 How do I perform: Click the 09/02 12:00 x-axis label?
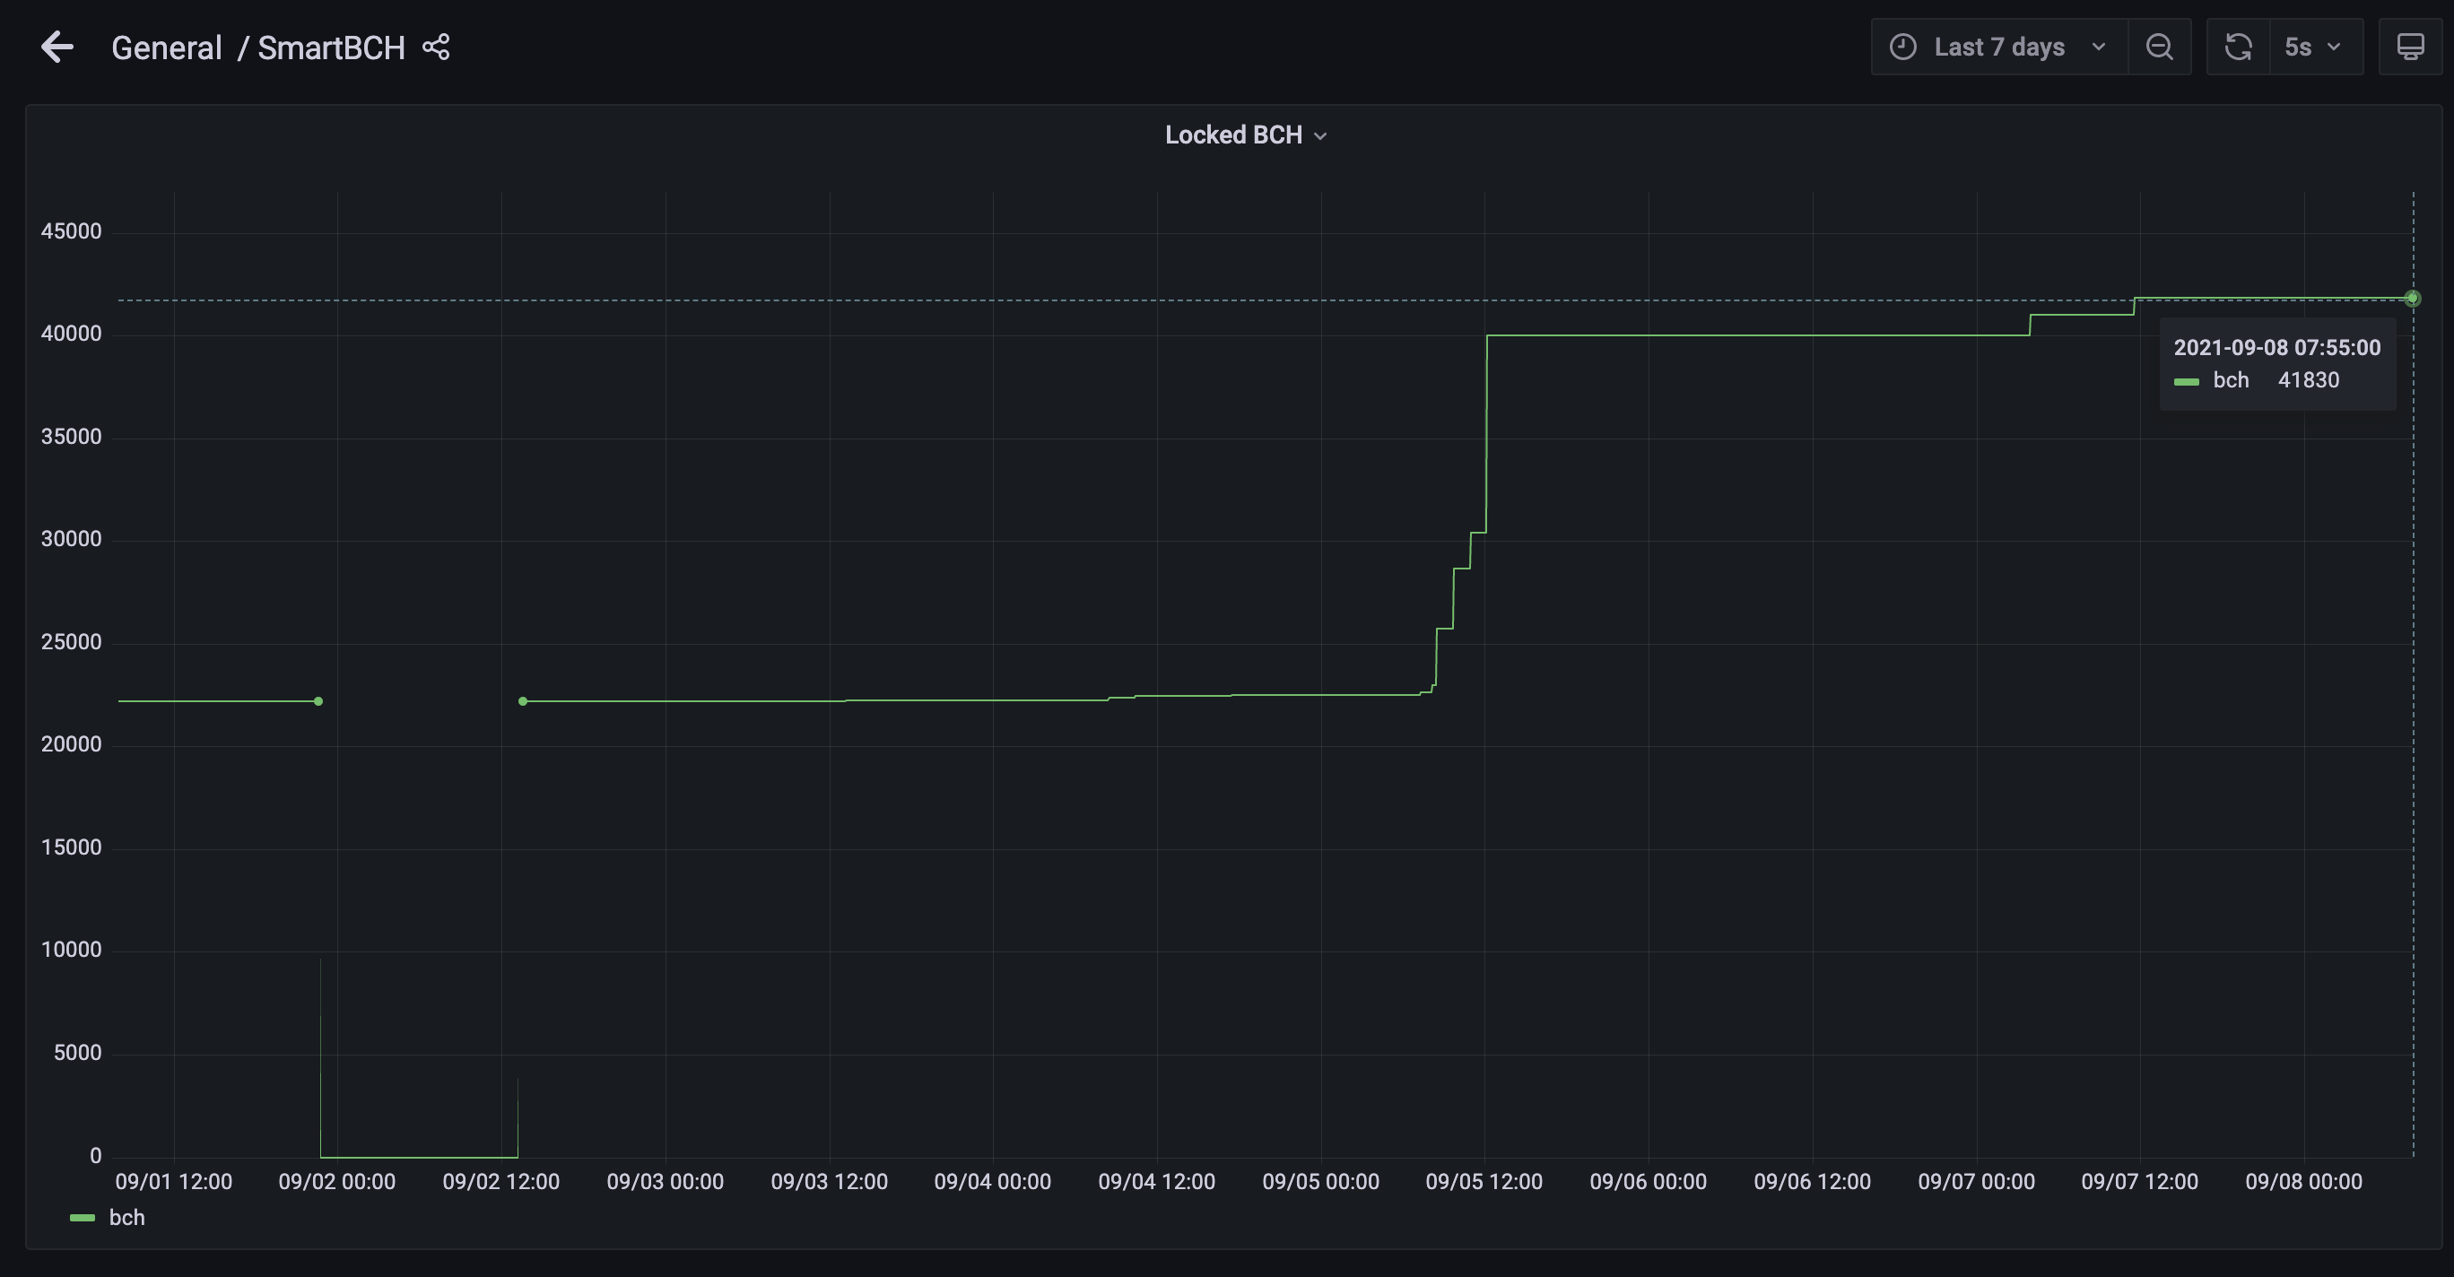pos(501,1182)
